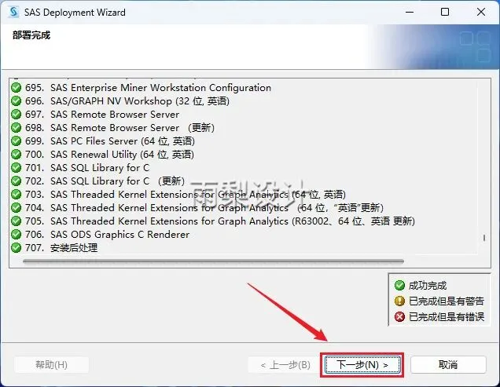Select row SAS PC Files Server
Viewport: 500px width, 387px height.
[x=103, y=141]
